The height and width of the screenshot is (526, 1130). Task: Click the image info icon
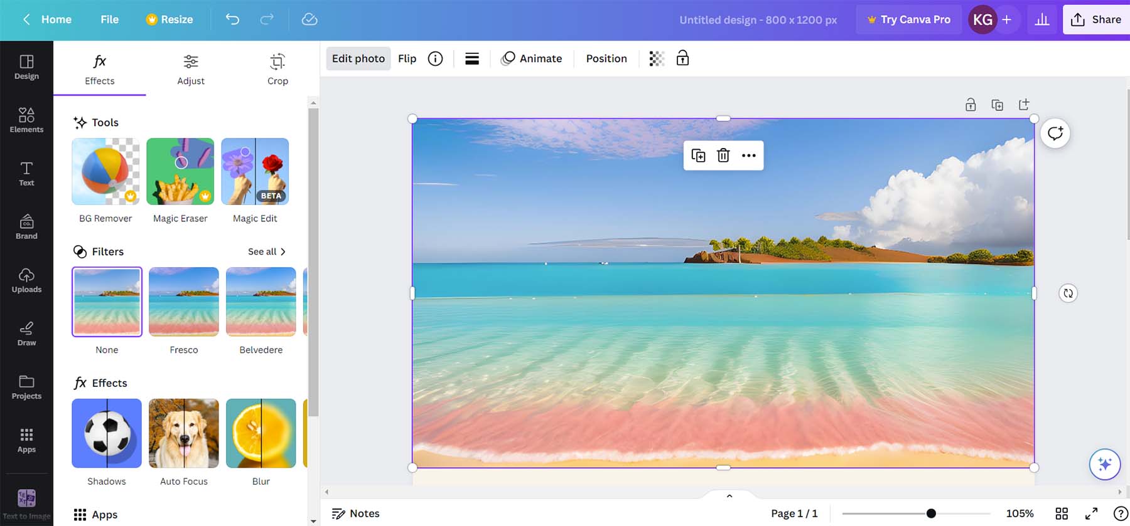click(x=435, y=58)
